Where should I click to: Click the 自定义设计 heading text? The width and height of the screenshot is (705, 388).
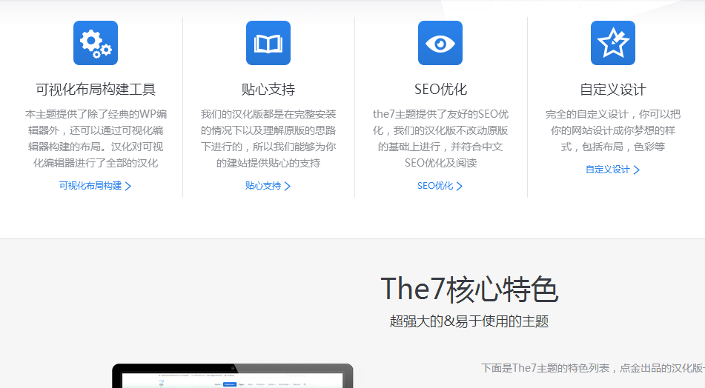tap(613, 90)
